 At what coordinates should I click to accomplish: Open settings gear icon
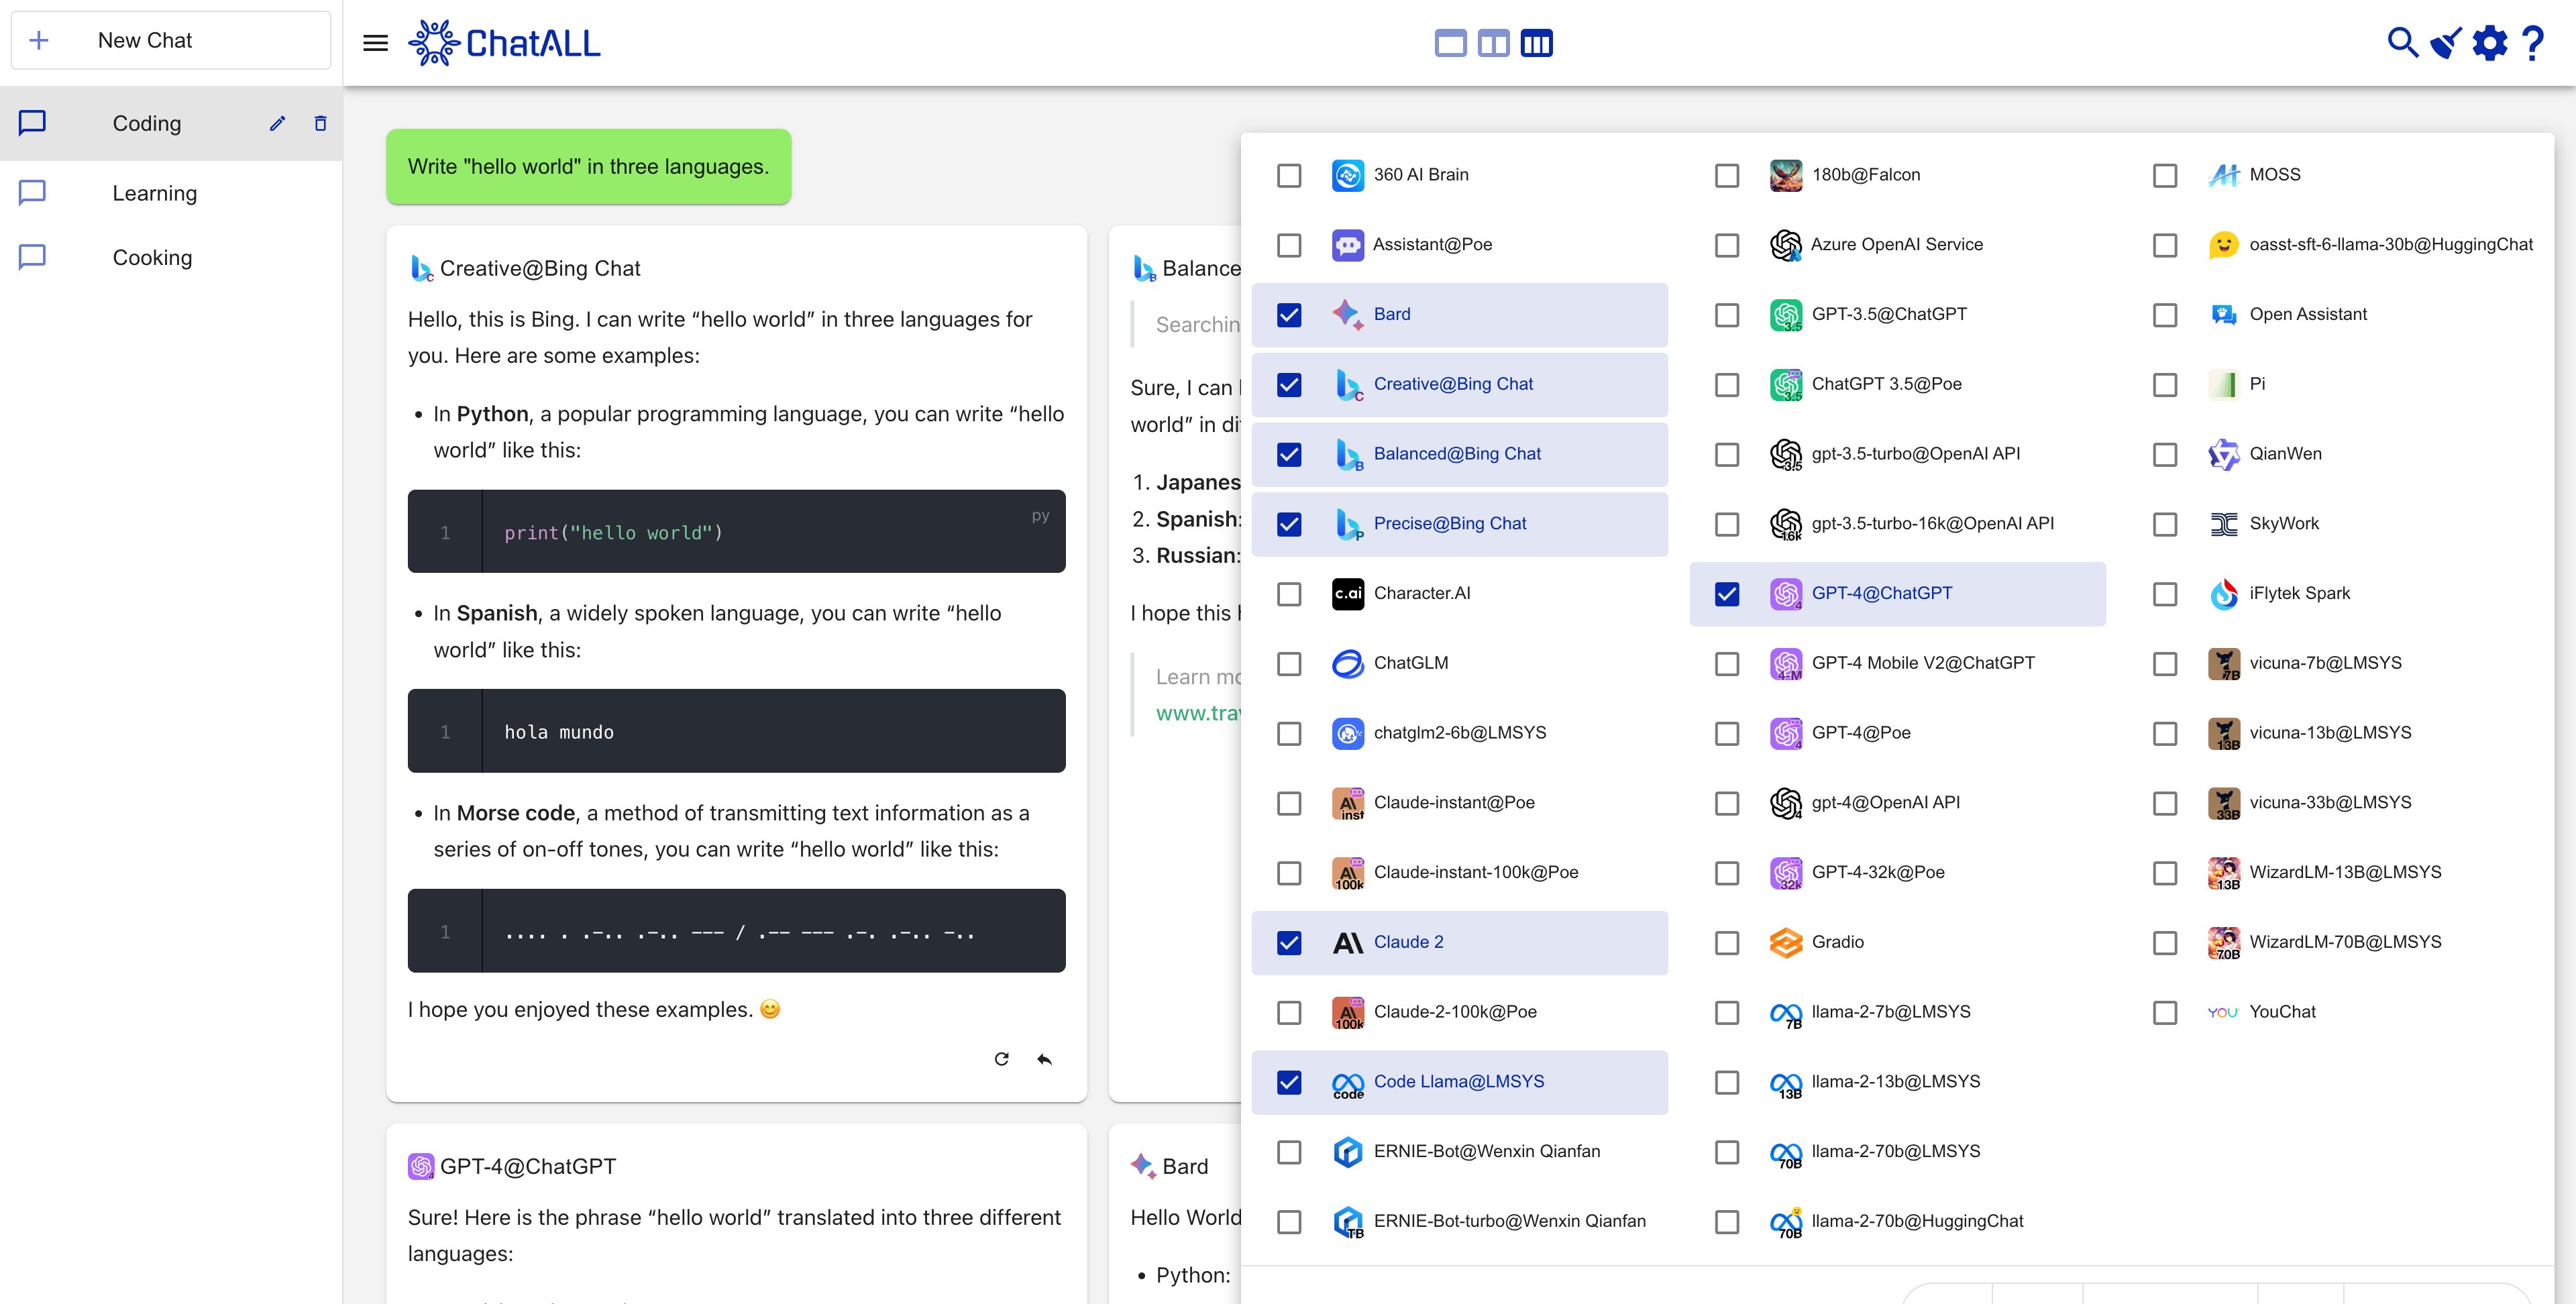(2490, 43)
